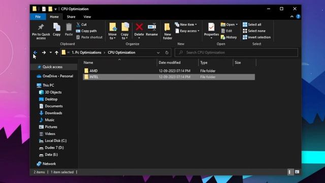Click Edit in the Open group

226,31
